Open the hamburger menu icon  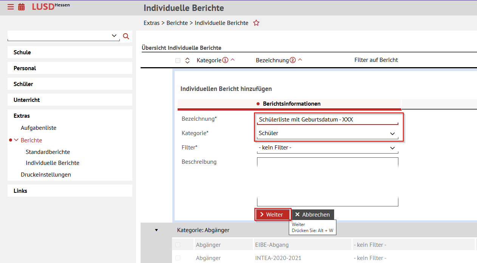tap(10, 6)
